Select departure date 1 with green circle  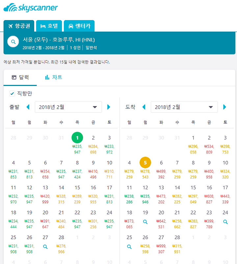[77, 138]
